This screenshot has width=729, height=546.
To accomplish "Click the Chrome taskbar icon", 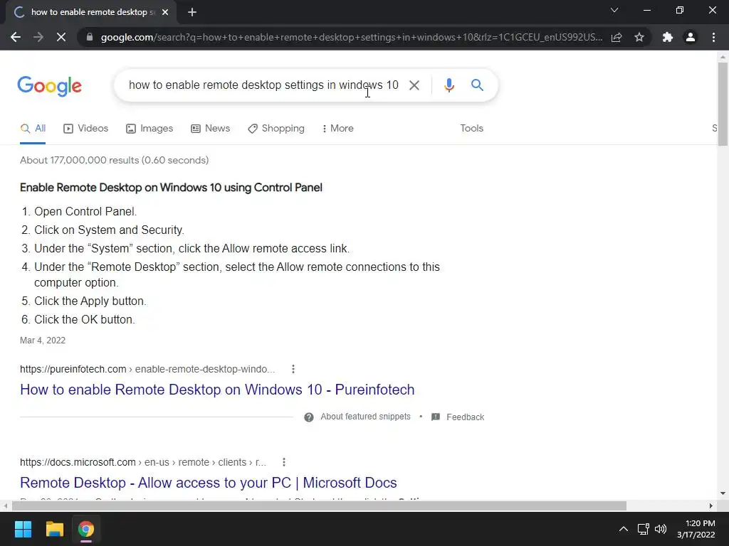I will pos(85,529).
